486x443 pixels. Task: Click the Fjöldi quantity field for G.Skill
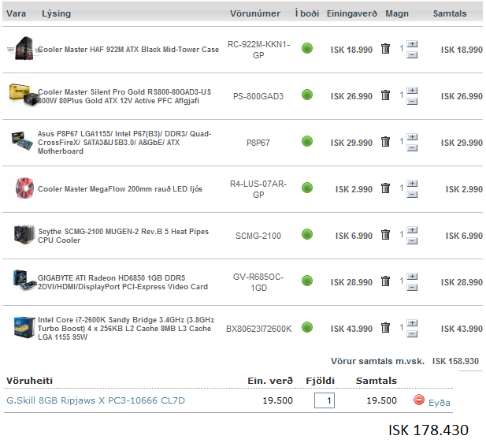(325, 400)
